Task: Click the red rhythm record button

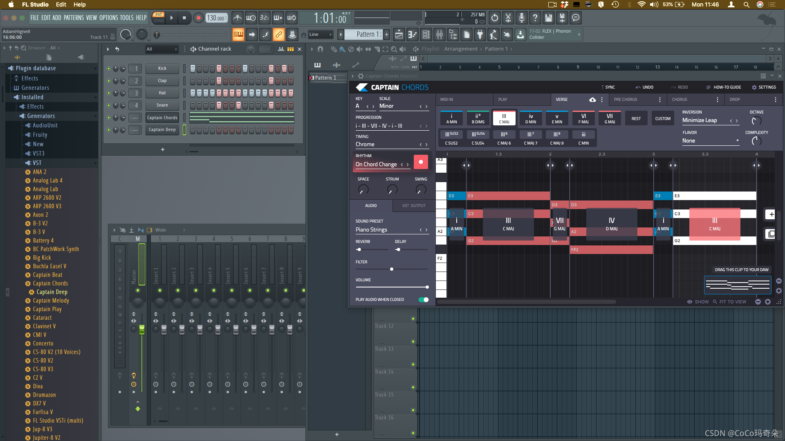Action: [x=421, y=162]
